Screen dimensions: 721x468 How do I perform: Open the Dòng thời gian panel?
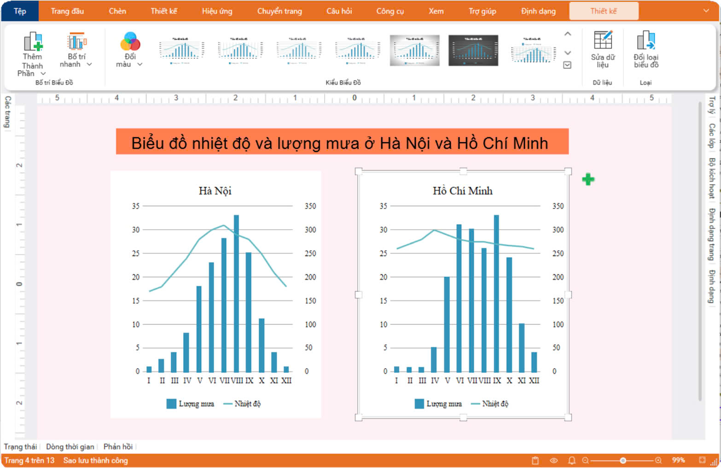(x=70, y=447)
